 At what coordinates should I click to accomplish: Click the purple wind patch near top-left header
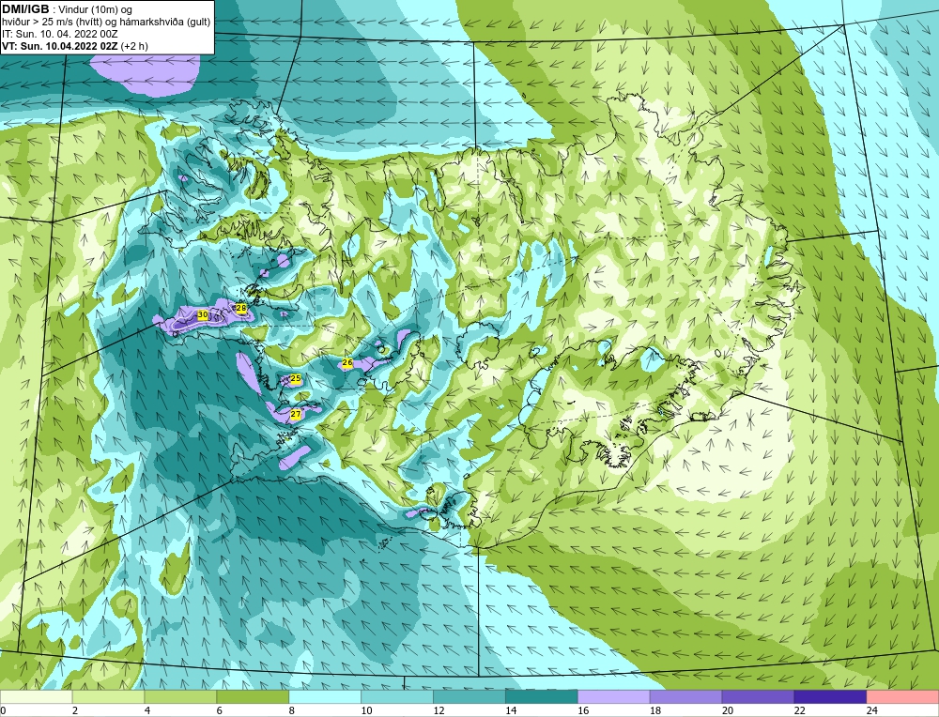[146, 75]
